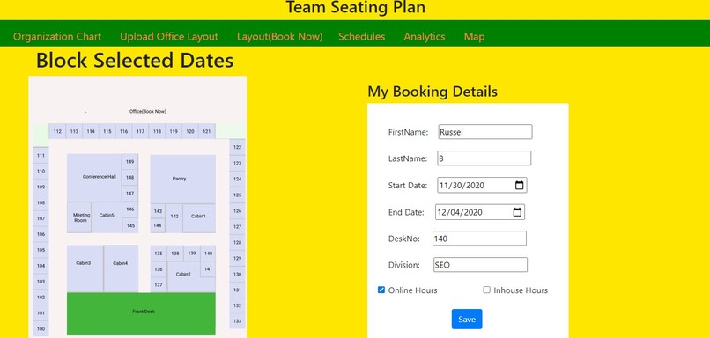Go to Upload Office Layout page
This screenshot has height=338, width=710.
point(169,37)
